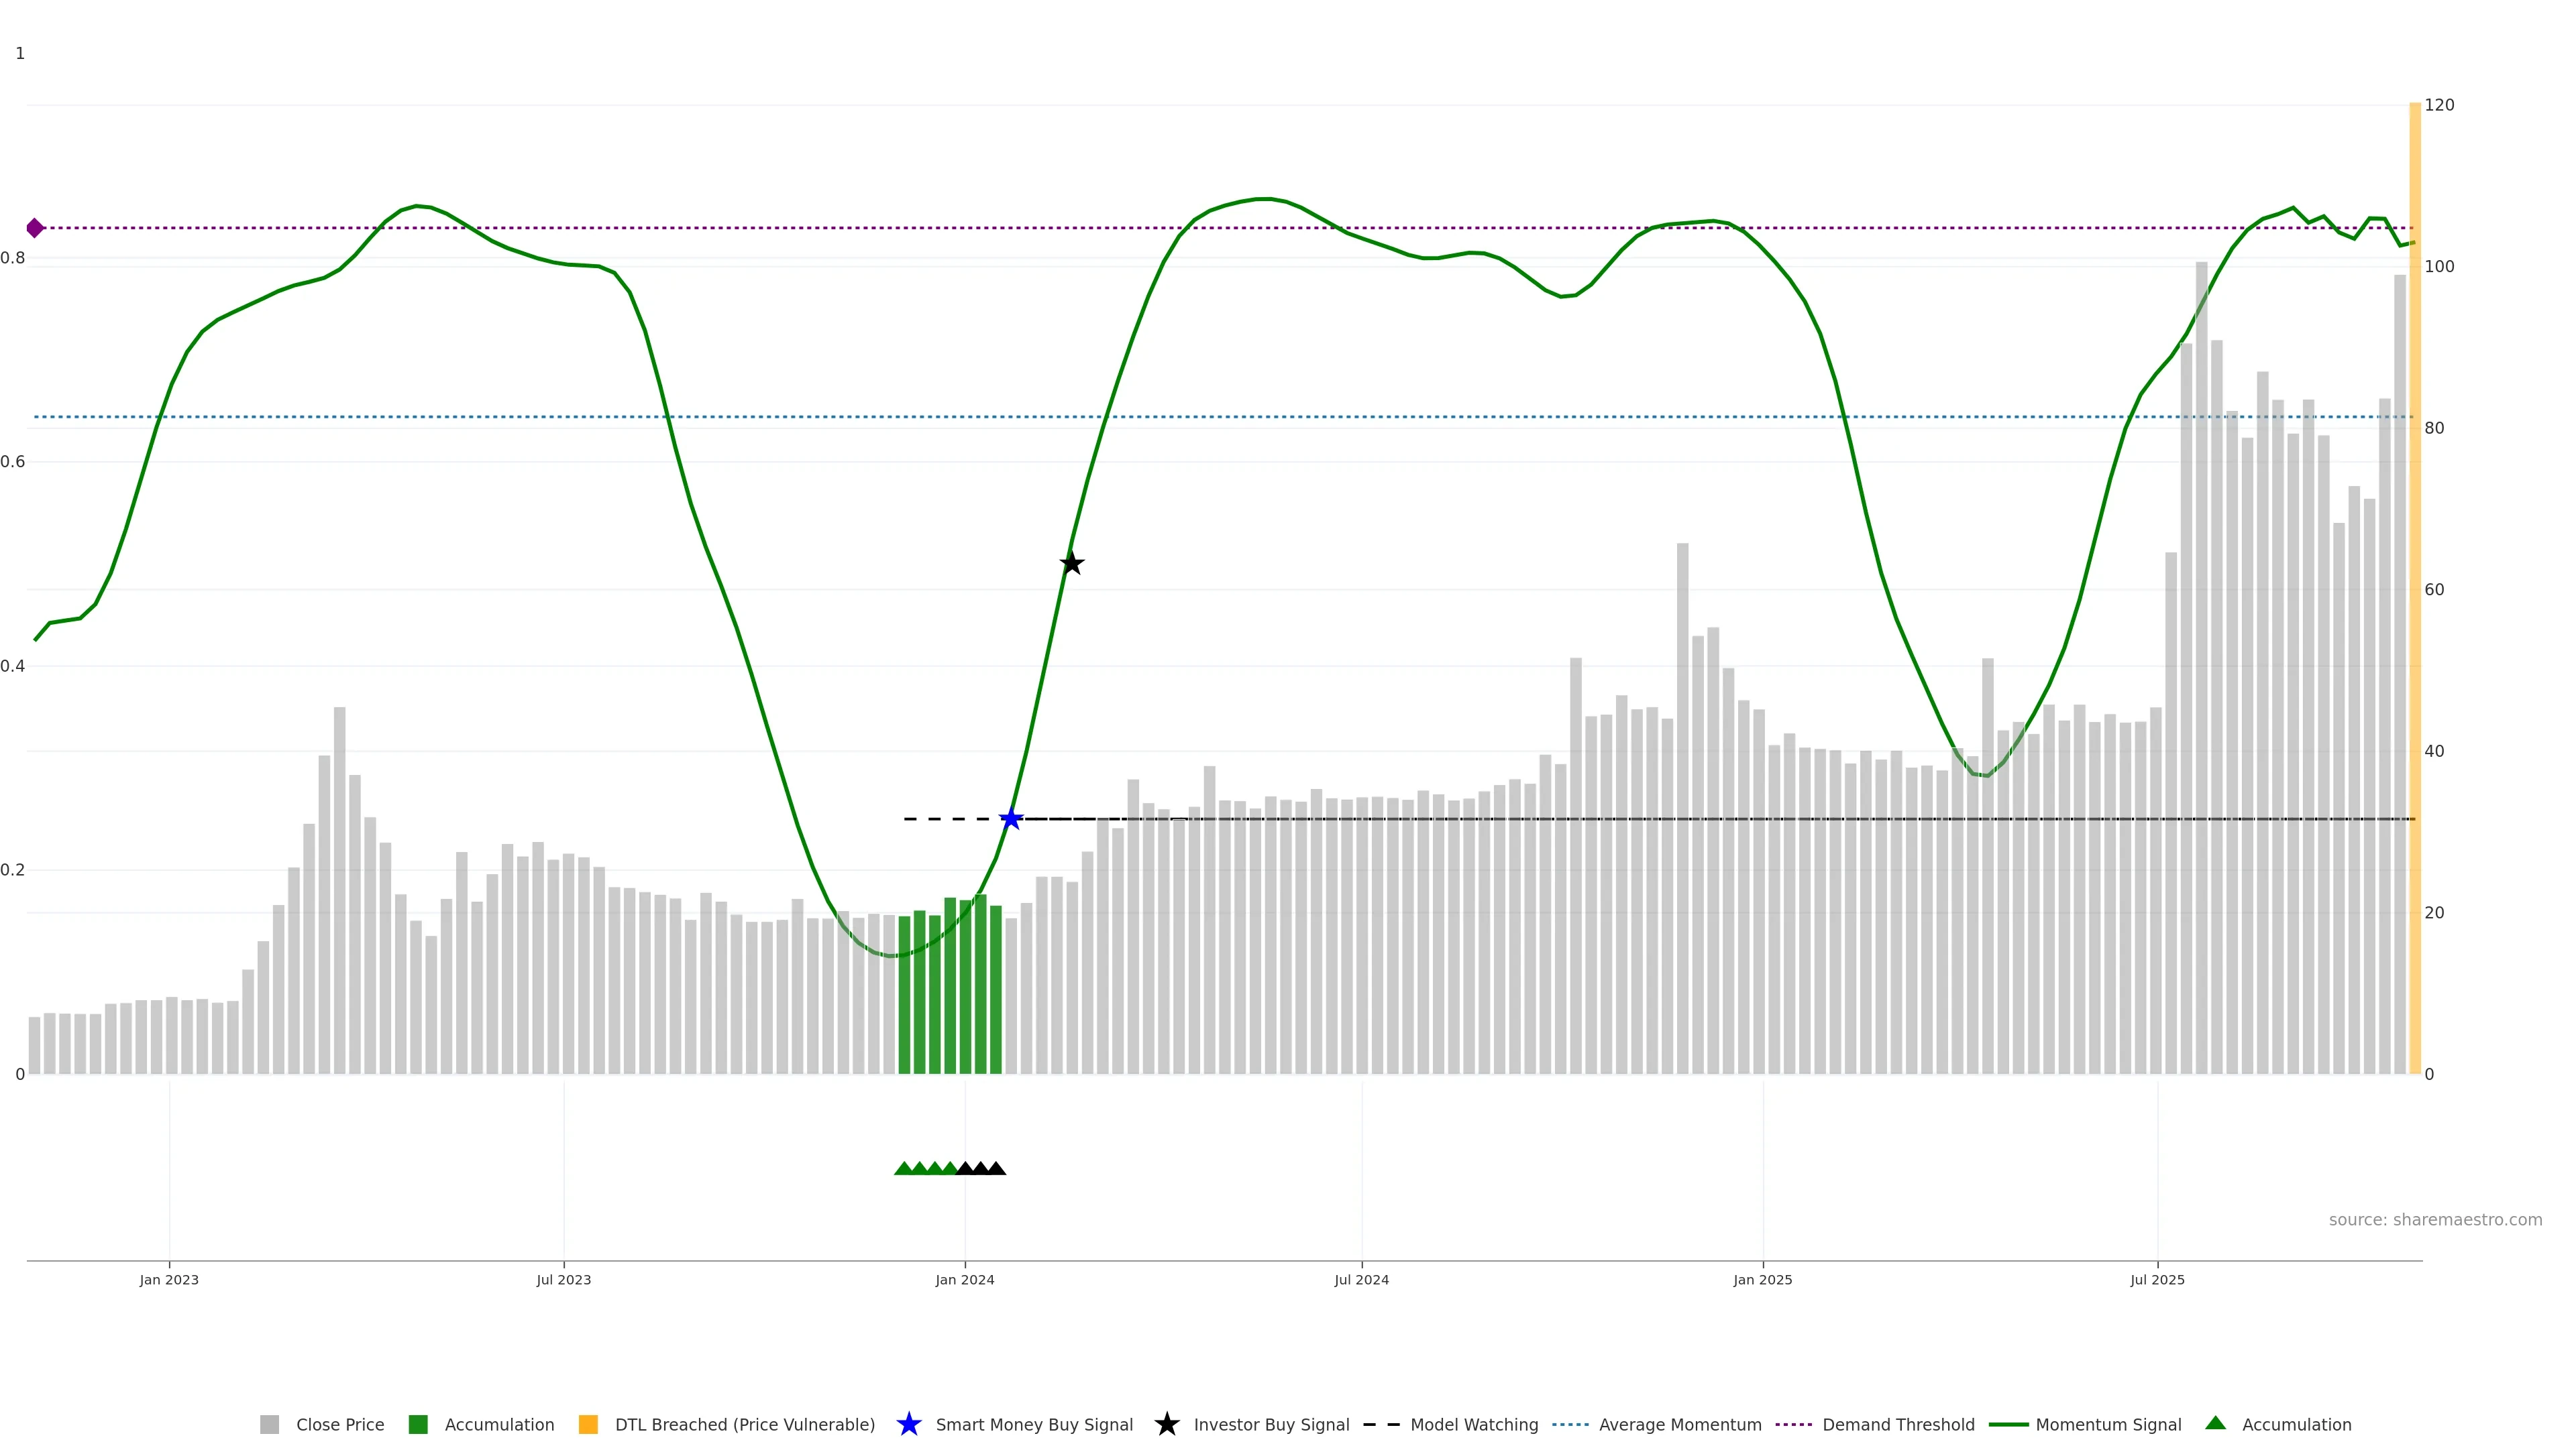2576x1448 pixels.
Task: Toggle green Accumulation bar legend entry
Action: click(x=418, y=1424)
